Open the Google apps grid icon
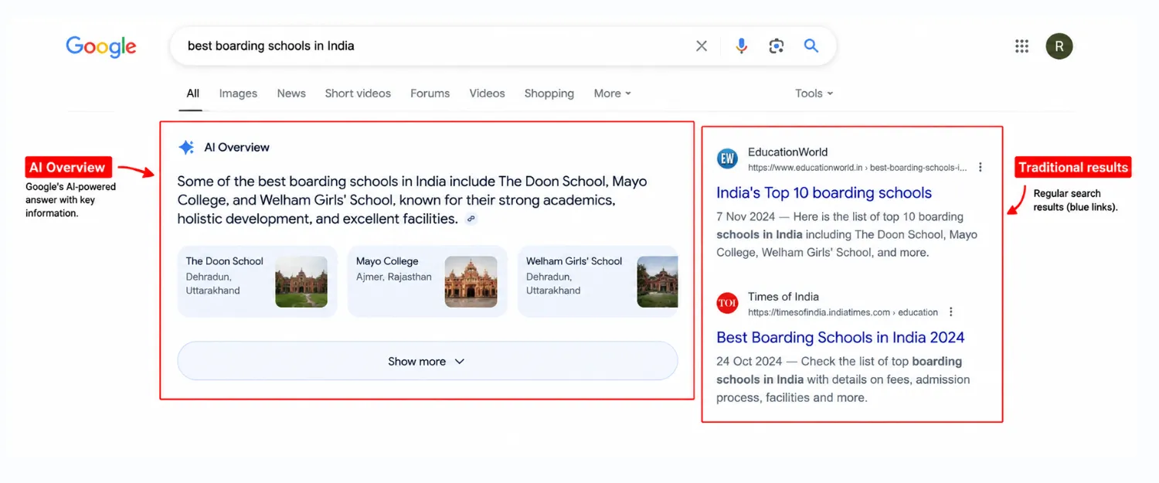The image size is (1159, 483). coord(1021,46)
